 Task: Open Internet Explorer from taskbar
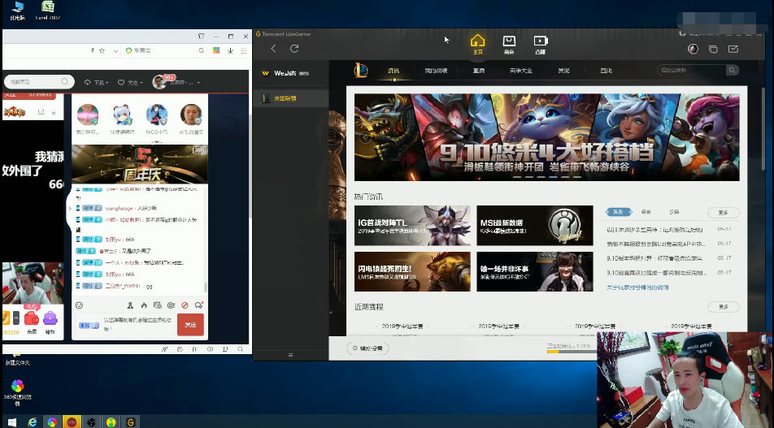[32, 422]
